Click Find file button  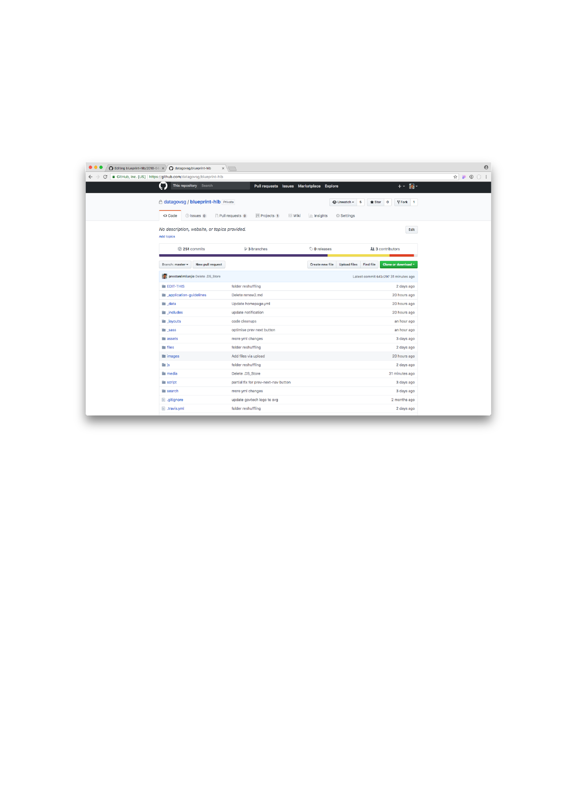pos(369,264)
